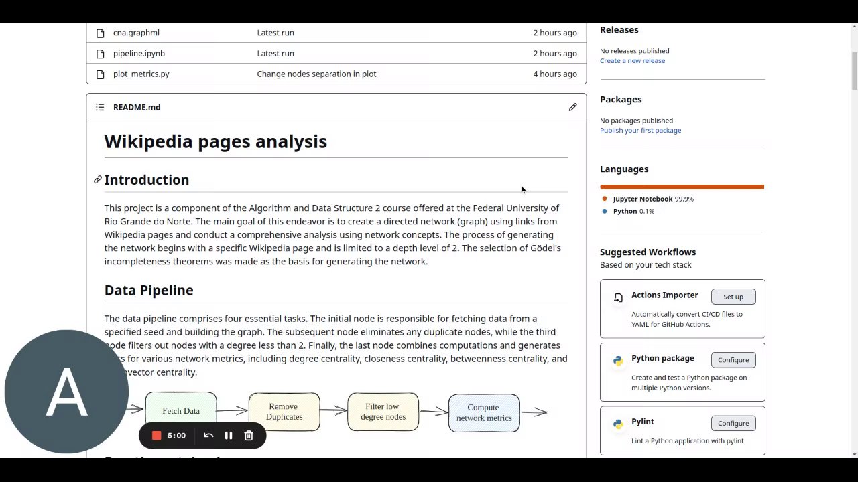858x482 pixels.
Task: Open the Releases section heading
Action: click(619, 30)
